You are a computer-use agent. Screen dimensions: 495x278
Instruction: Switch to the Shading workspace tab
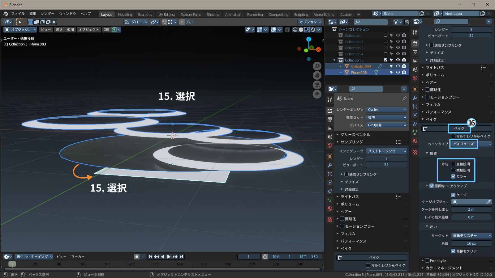click(213, 15)
